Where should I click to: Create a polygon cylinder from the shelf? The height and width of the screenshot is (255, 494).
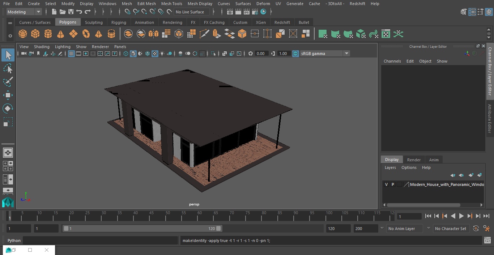(48, 34)
